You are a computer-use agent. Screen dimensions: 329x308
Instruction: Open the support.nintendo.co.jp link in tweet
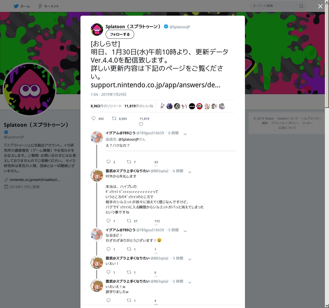[156, 85]
